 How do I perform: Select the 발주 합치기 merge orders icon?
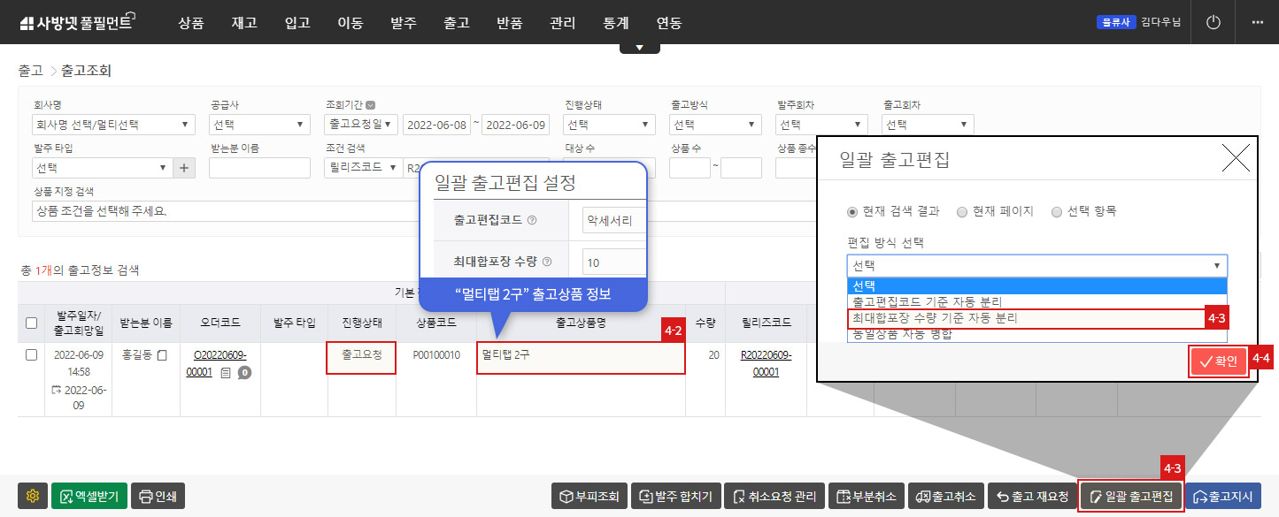pos(676,495)
